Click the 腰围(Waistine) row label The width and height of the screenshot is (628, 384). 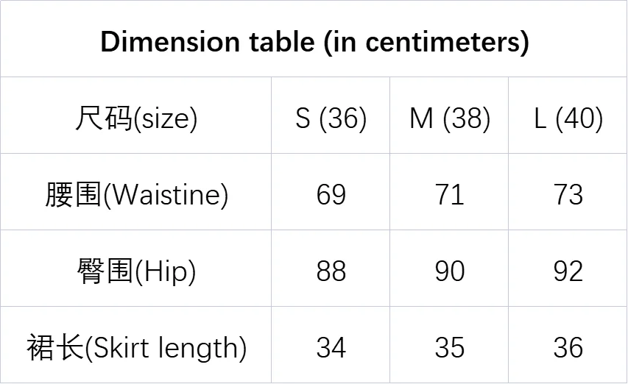click(x=136, y=195)
